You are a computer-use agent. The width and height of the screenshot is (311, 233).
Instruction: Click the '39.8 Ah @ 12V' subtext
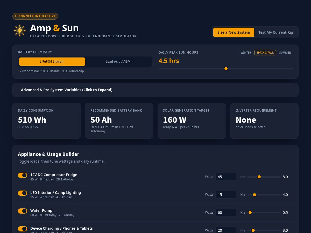click(28, 127)
